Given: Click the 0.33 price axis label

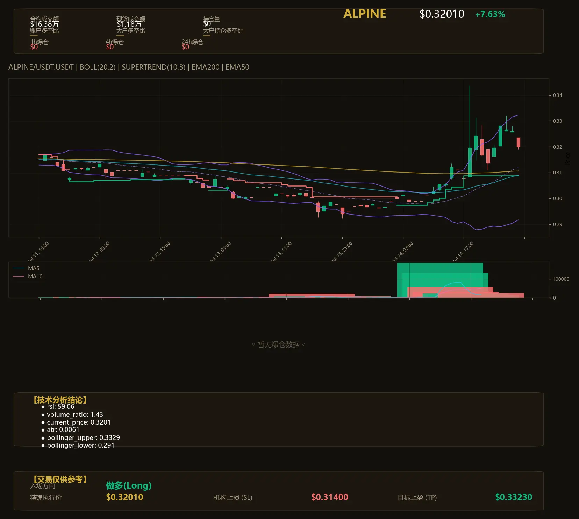Looking at the screenshot, I should click(557, 121).
